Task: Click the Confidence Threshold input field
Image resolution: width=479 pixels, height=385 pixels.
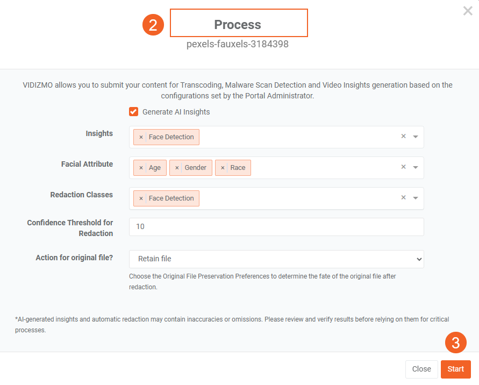Action: pos(276,227)
